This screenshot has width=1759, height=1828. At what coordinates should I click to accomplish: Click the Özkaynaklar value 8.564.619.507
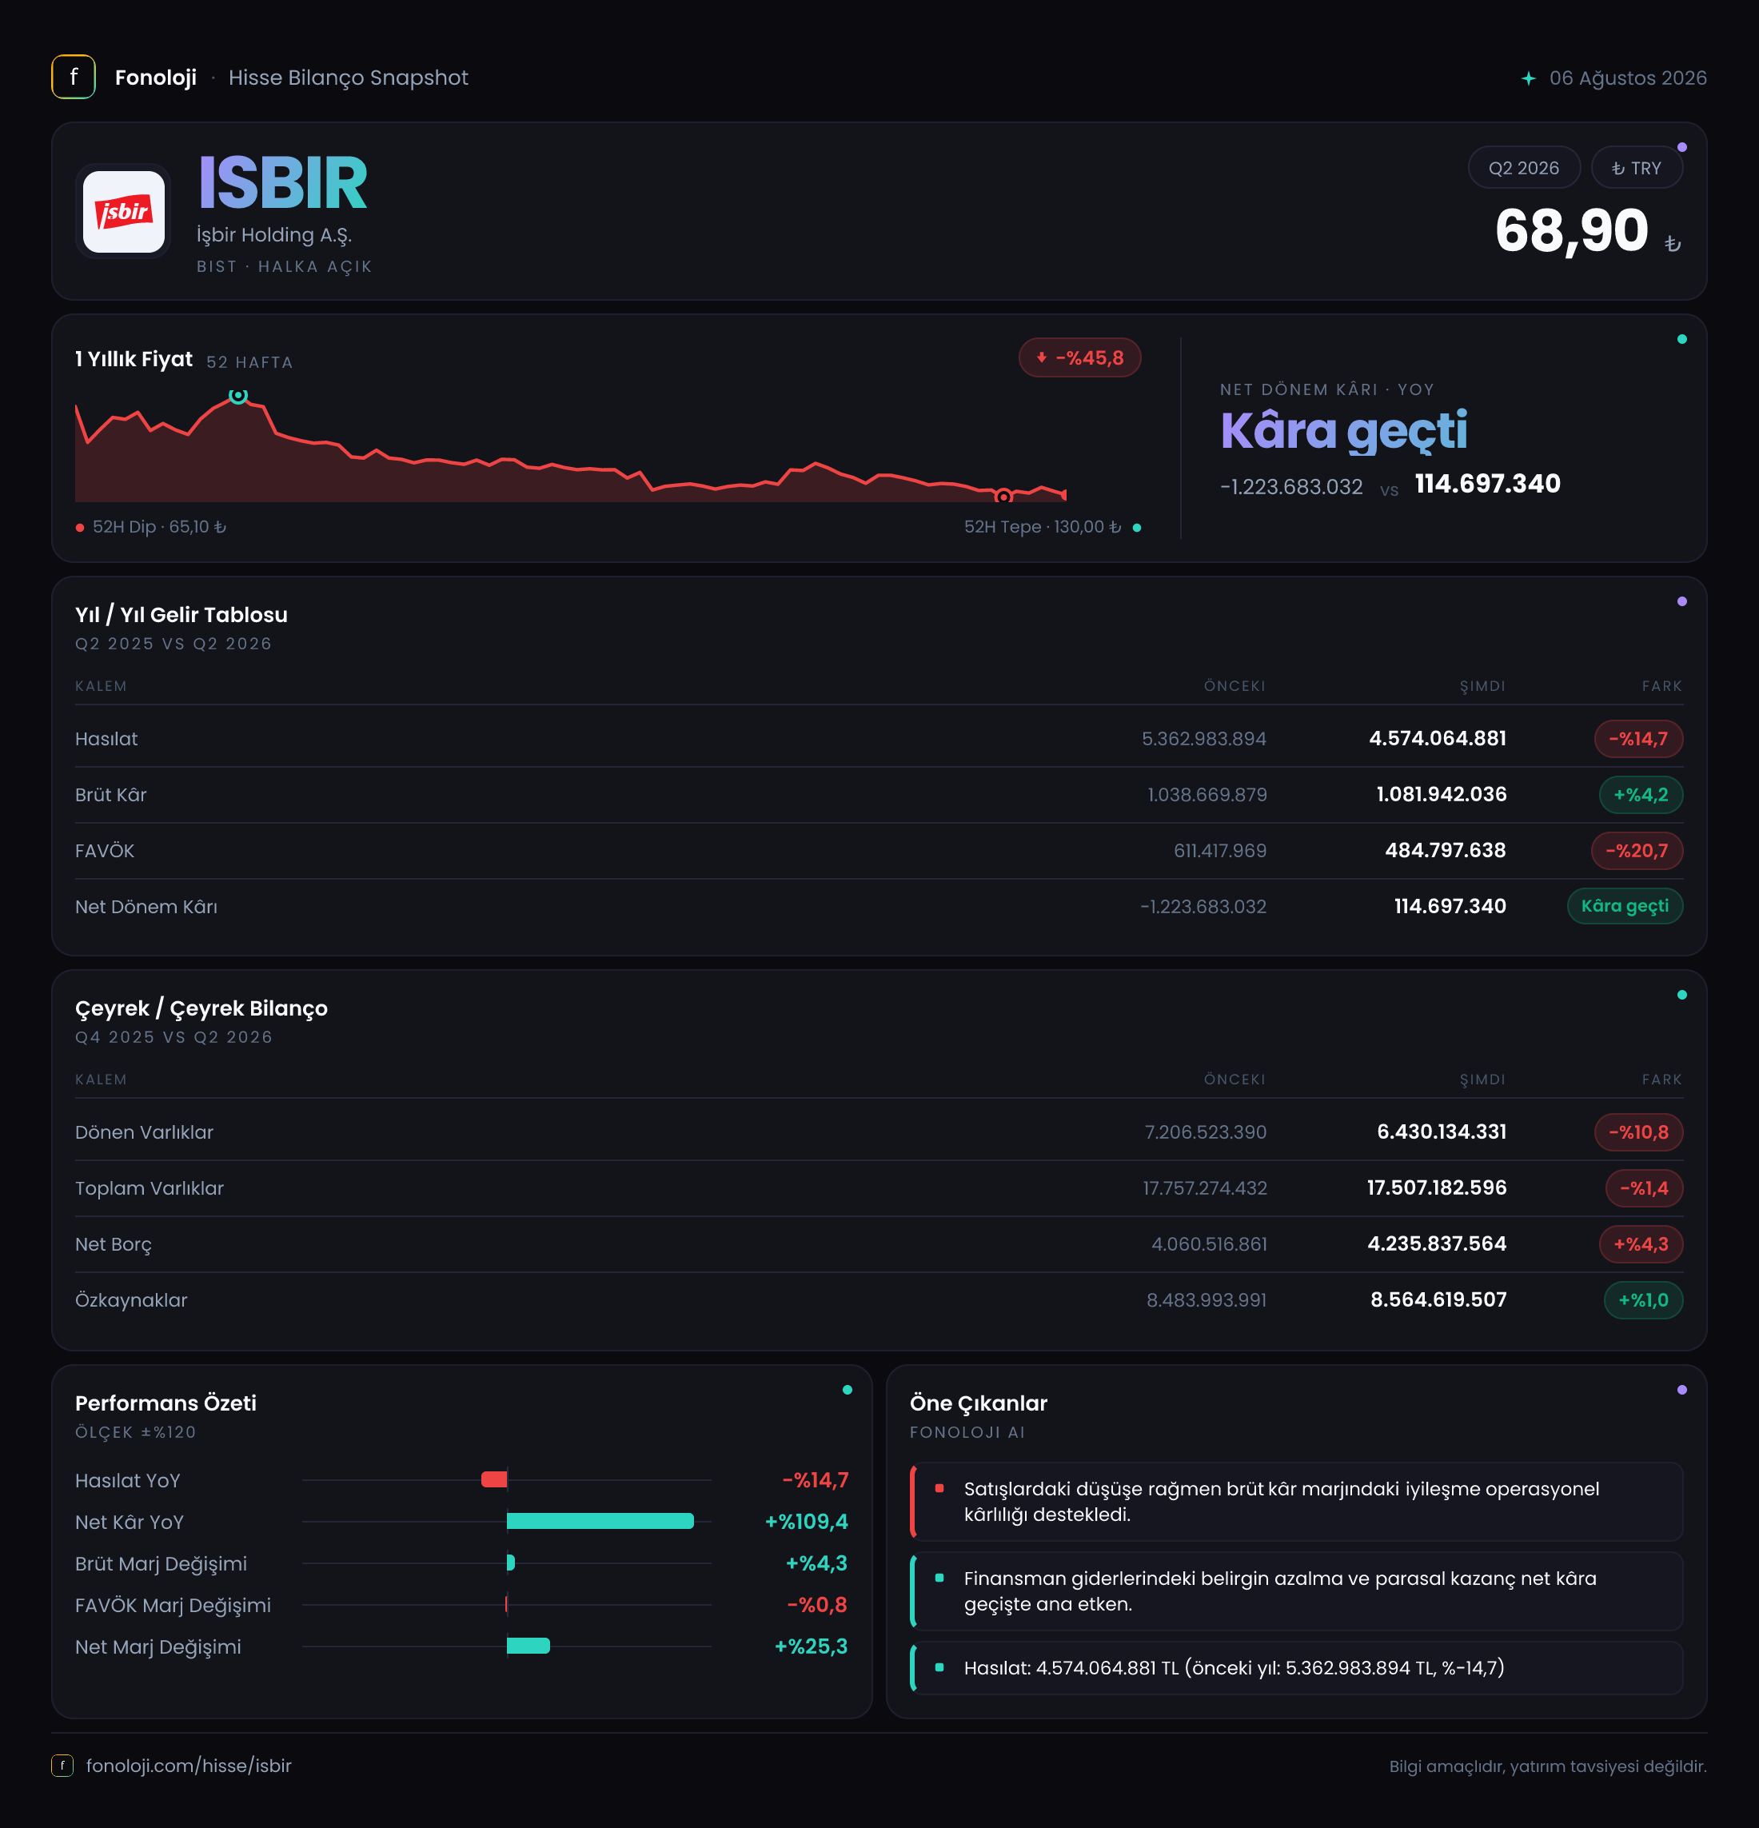tap(1438, 1300)
